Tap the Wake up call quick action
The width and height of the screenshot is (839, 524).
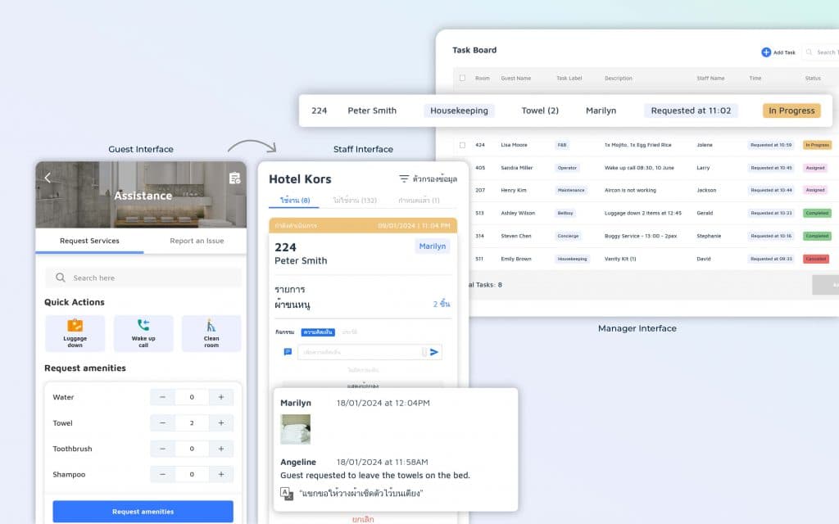pyautogui.click(x=143, y=332)
